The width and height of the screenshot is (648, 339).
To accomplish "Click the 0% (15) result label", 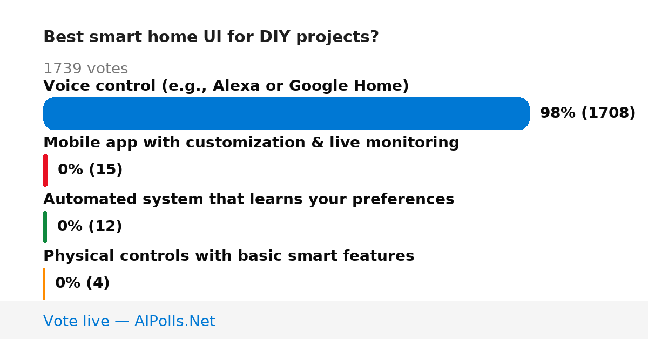I will point(90,170).
